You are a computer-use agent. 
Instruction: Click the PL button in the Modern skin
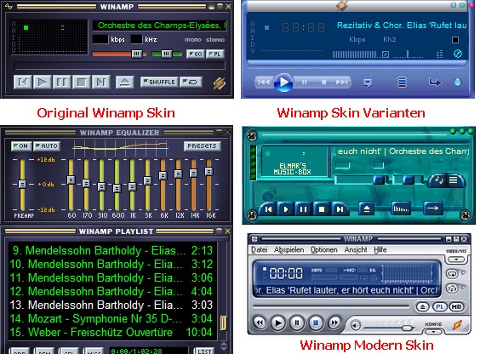pos(440,306)
